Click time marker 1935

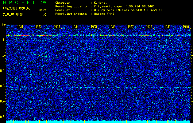click(94, 27)
